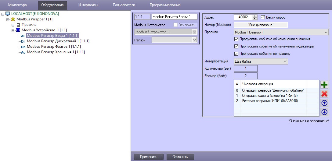Image resolution: width=332 pixels, height=161 pixels.
Task: Expand the Правила tree node
Action: pos(13,25)
